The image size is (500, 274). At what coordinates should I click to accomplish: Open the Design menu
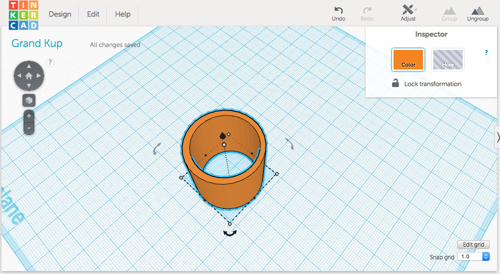(x=60, y=14)
